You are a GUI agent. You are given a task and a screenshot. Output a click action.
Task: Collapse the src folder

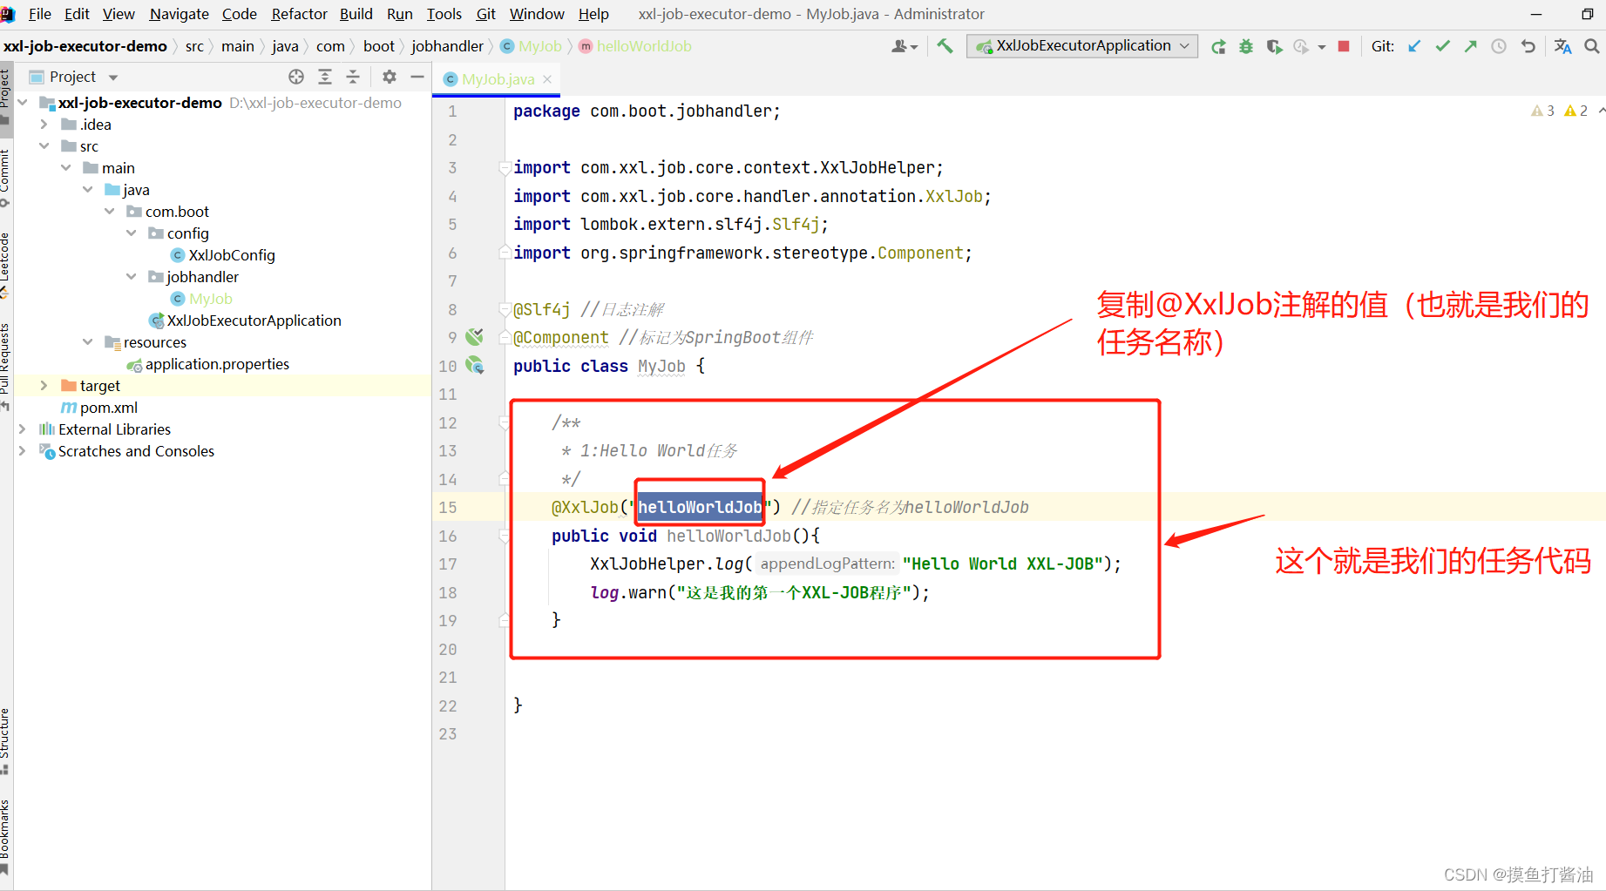pos(44,146)
